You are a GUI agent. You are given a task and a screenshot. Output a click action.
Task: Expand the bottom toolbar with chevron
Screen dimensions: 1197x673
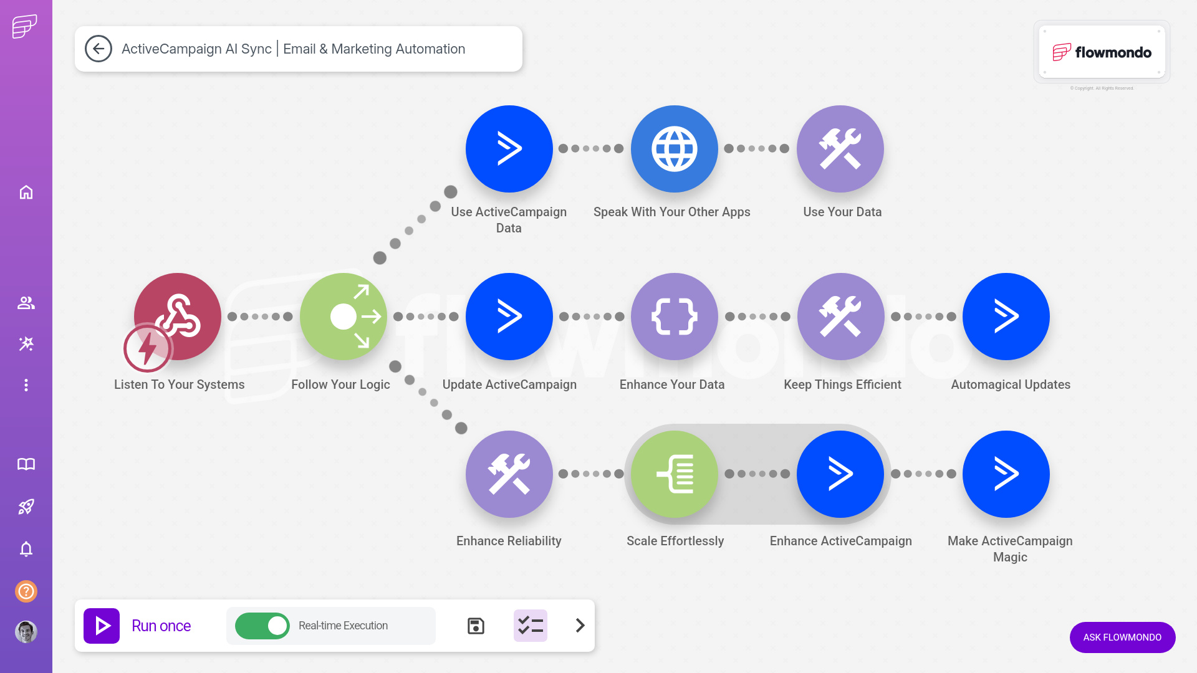click(x=580, y=625)
